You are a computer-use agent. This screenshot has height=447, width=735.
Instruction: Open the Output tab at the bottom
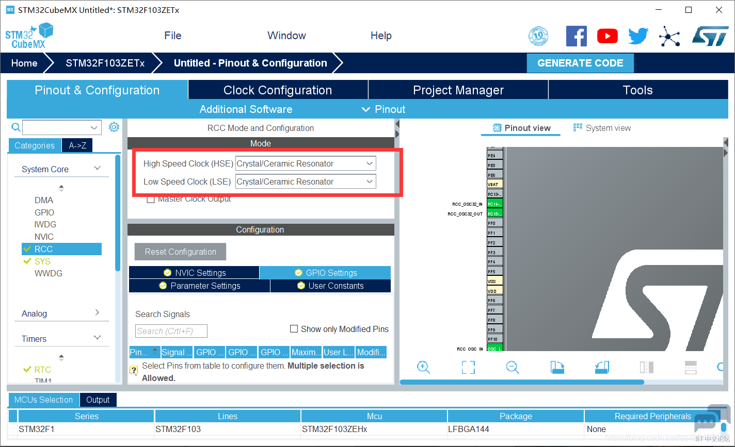tap(98, 400)
